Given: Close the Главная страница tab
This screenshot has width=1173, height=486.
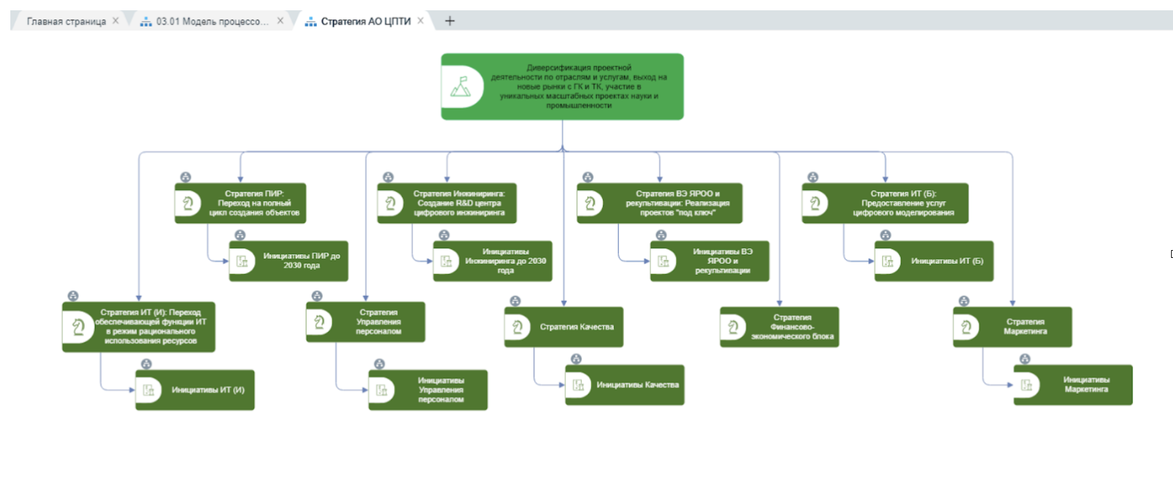Looking at the screenshot, I should (115, 21).
